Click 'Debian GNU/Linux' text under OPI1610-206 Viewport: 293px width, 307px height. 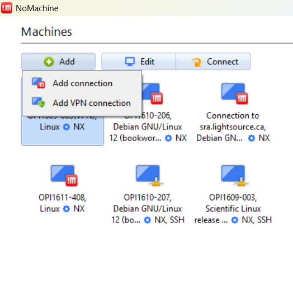pos(148,127)
